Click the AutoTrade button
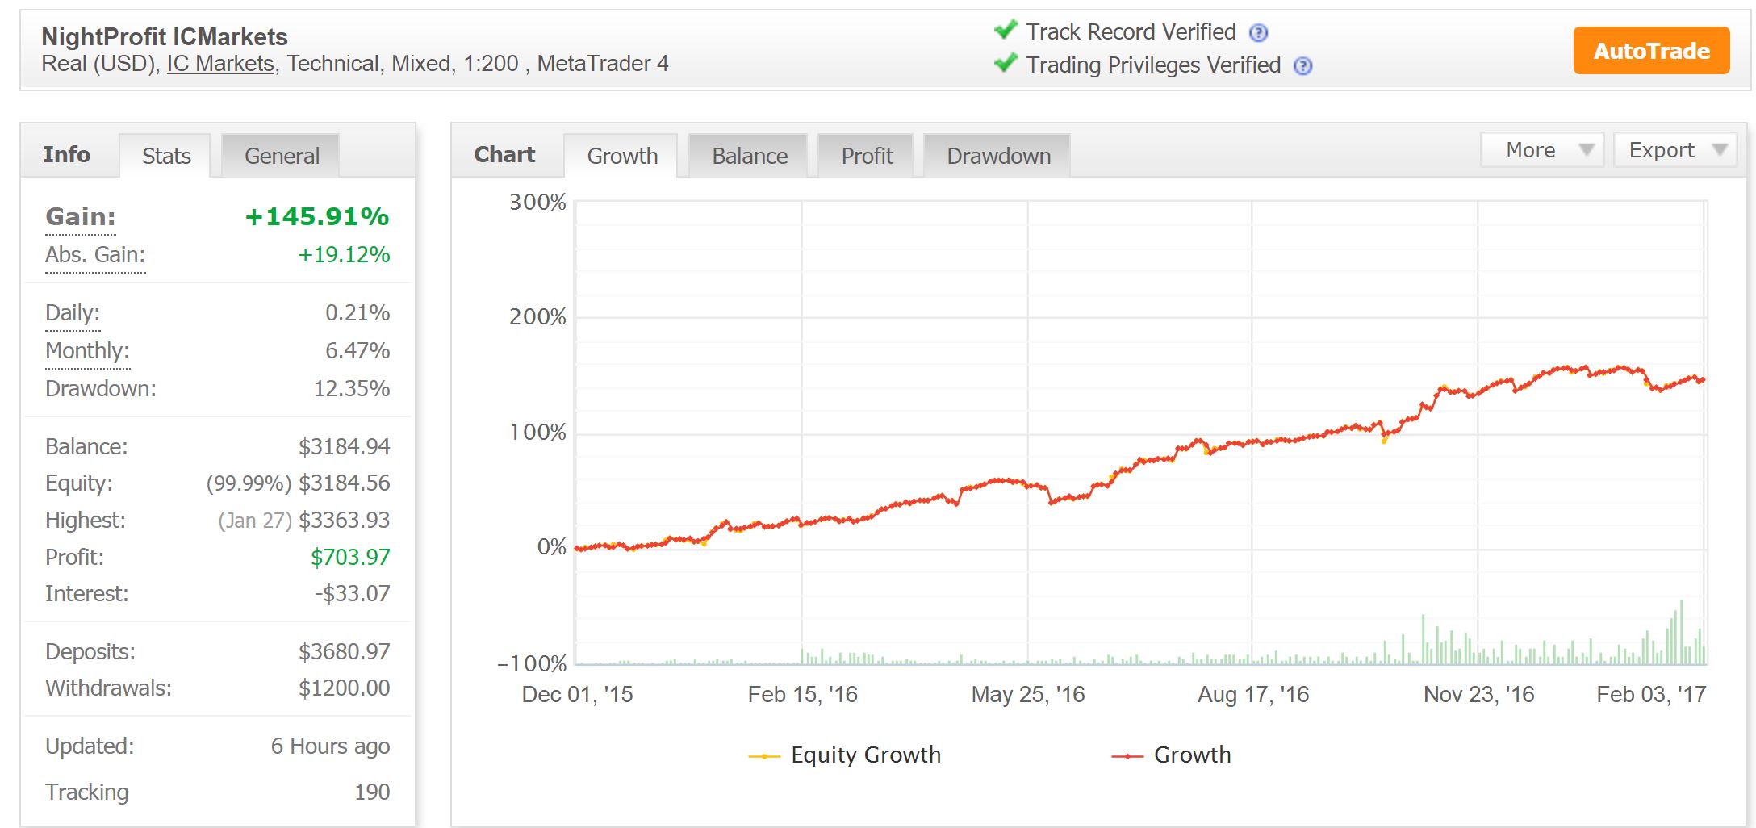The image size is (1756, 828). pos(1651,51)
